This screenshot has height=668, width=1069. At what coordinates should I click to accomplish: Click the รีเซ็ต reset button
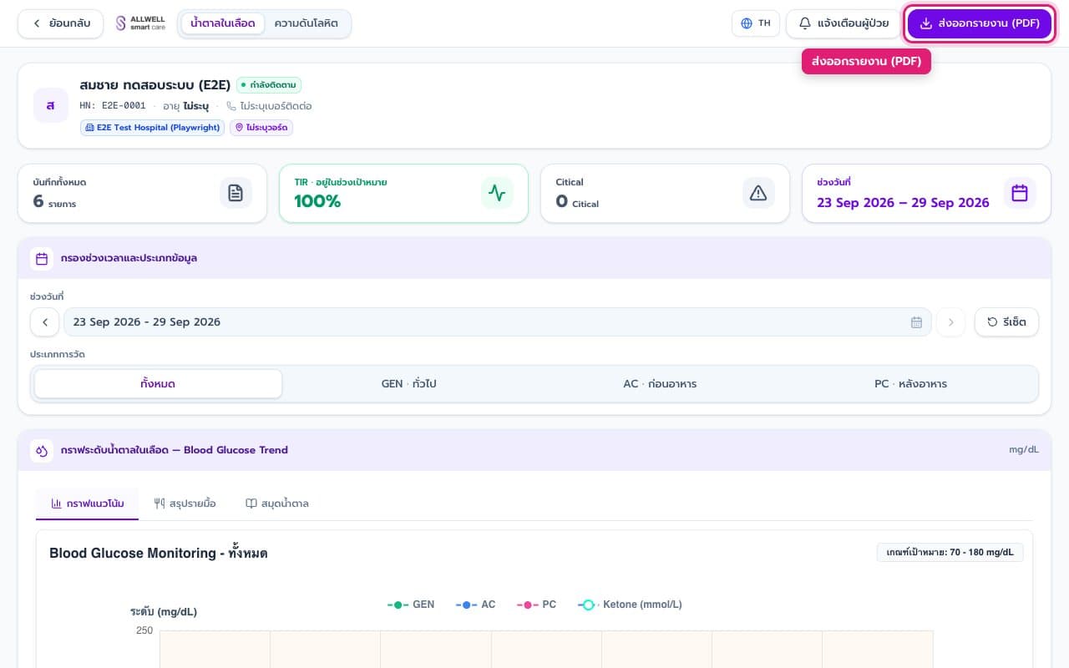point(1006,322)
